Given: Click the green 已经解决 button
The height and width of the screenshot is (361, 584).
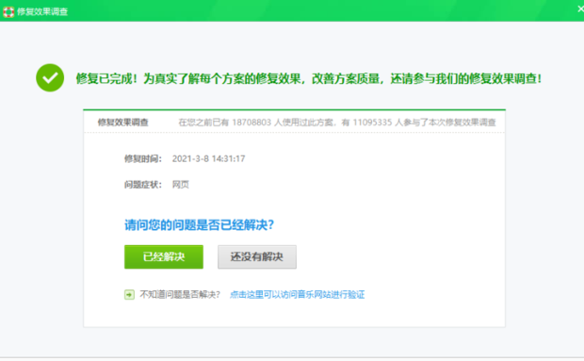Looking at the screenshot, I should [x=164, y=256].
